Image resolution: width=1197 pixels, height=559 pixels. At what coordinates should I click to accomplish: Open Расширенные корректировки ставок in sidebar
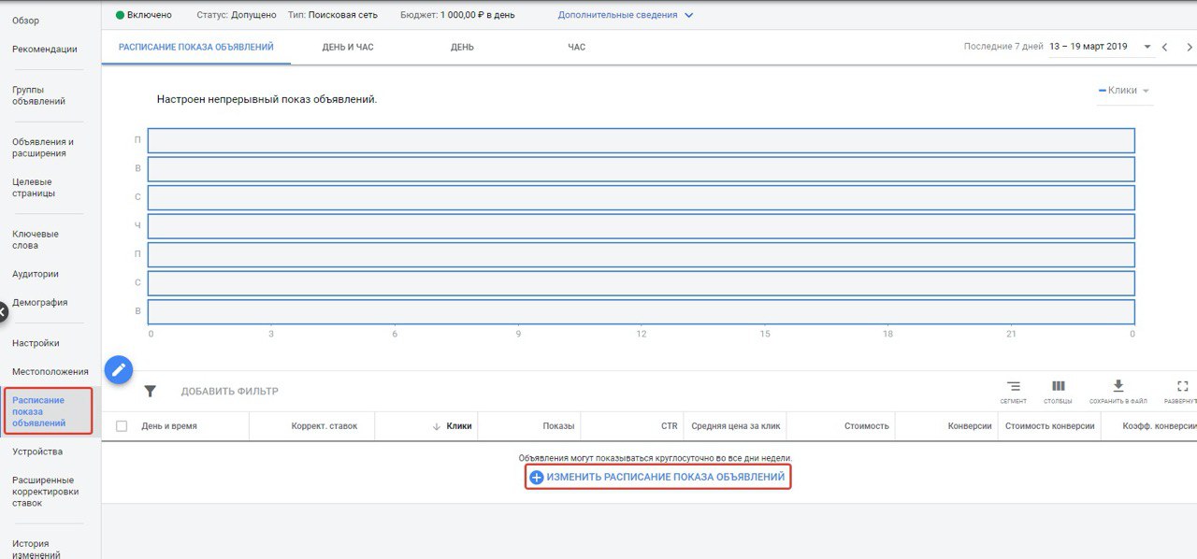tap(46, 492)
